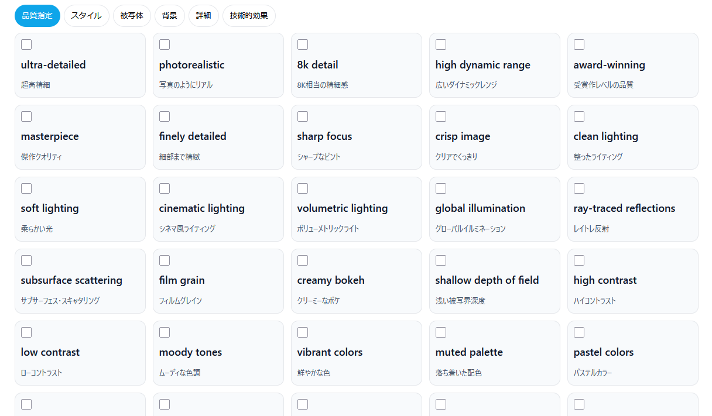Open the 被写体 tab
Viewport: 712px width, 416px height.
tap(132, 16)
